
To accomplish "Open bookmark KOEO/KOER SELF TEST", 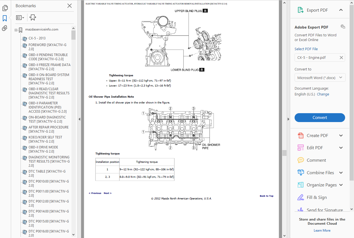I will pos(45,139).
